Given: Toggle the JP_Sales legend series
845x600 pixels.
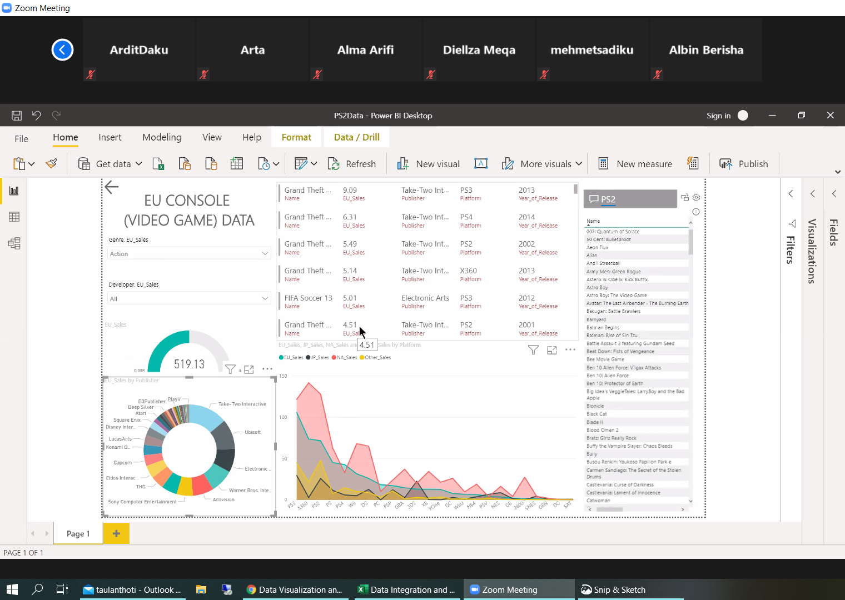Looking at the screenshot, I should (x=317, y=358).
